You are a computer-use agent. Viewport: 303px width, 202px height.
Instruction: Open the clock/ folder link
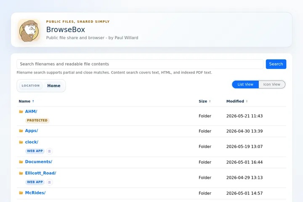32,142
